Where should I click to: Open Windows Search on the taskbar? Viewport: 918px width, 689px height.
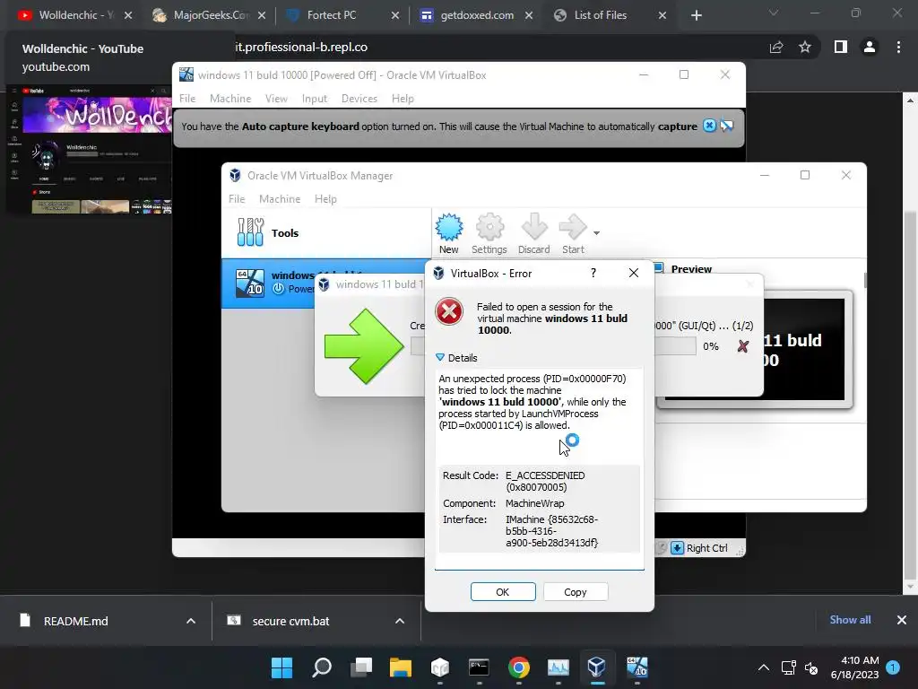[x=322, y=667]
